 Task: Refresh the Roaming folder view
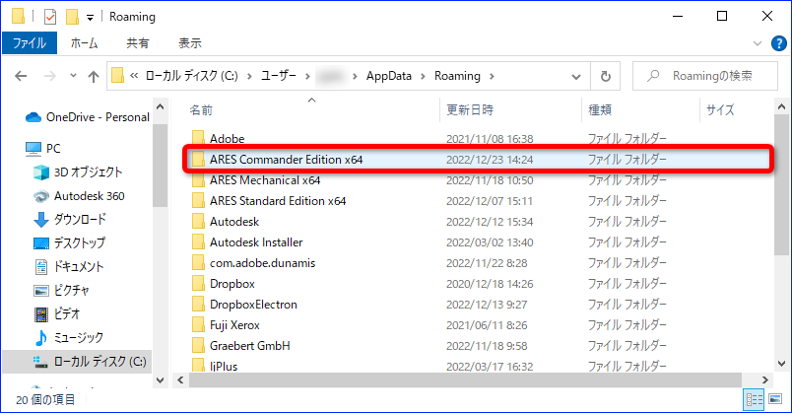click(x=605, y=76)
